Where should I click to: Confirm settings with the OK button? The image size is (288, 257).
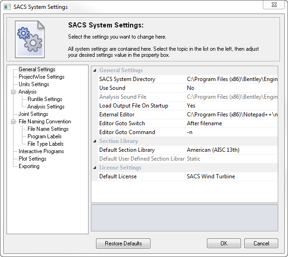224,243
